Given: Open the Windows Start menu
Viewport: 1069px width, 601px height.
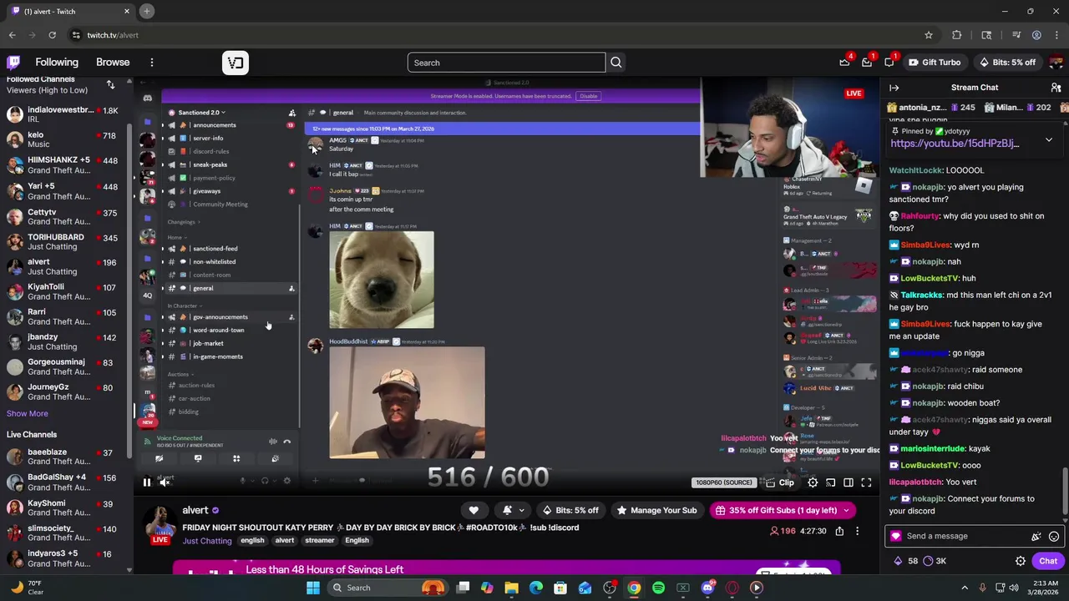Looking at the screenshot, I should (x=312, y=588).
